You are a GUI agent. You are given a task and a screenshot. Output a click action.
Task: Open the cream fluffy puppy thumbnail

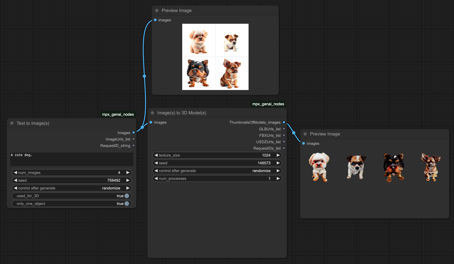click(x=199, y=40)
